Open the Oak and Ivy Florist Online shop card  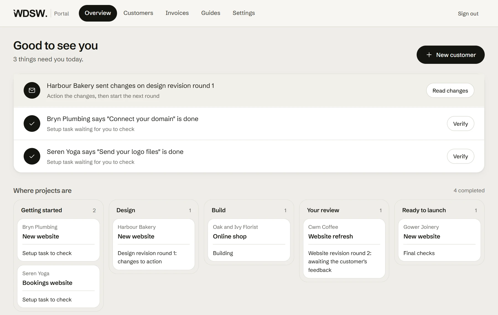click(x=249, y=240)
